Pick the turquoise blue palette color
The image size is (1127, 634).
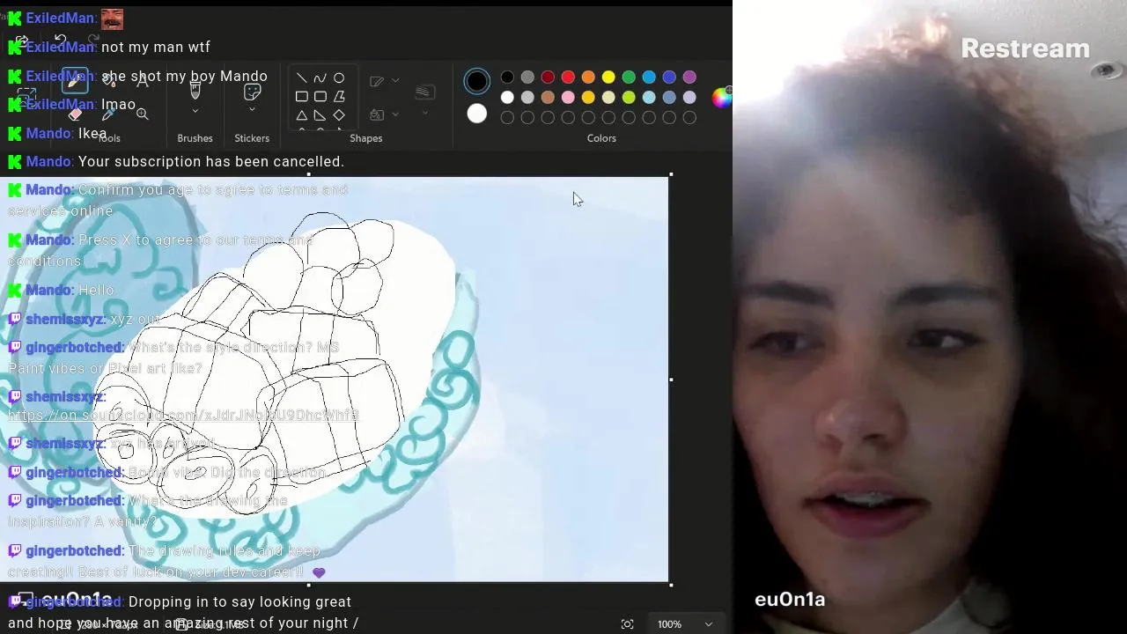coord(649,78)
